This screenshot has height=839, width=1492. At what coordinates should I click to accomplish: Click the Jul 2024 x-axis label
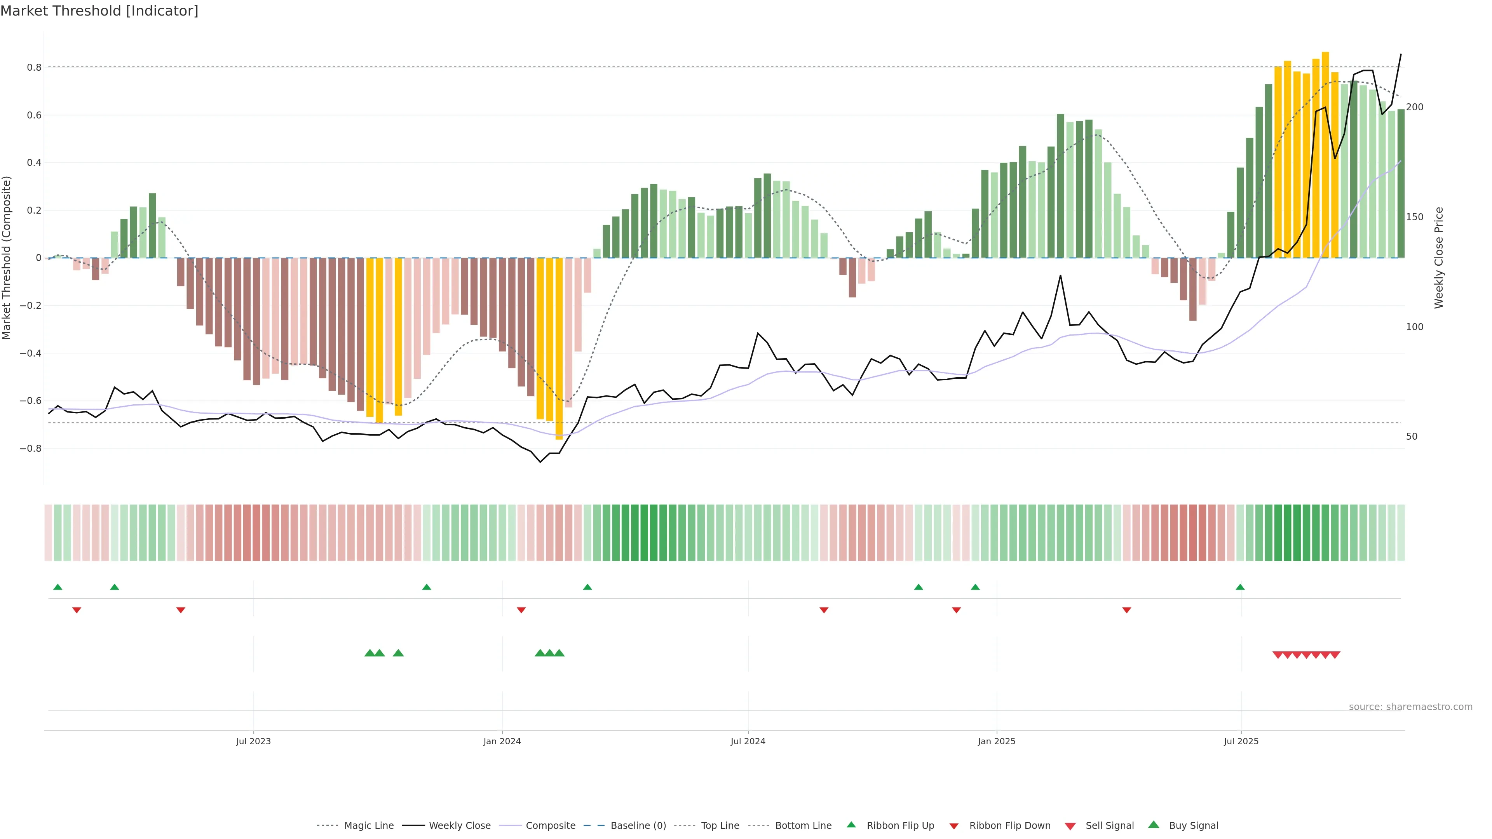coord(748,741)
